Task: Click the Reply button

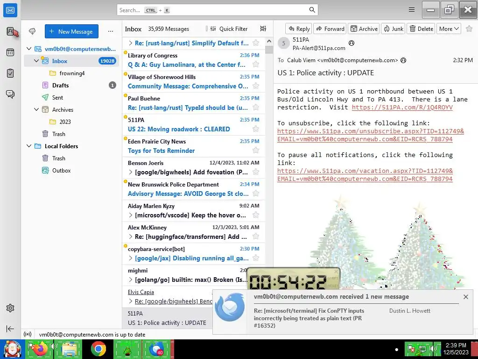Action: click(x=298, y=29)
